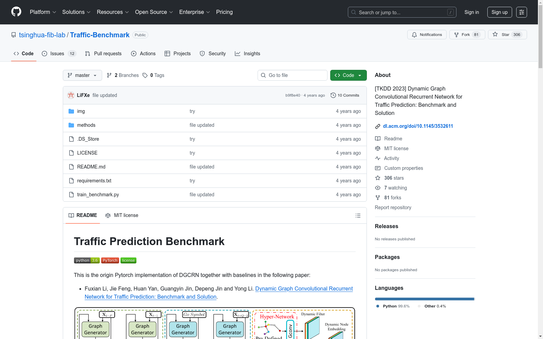Click the commits history clock icon
Screen dimensions: 543x339
point(333,95)
